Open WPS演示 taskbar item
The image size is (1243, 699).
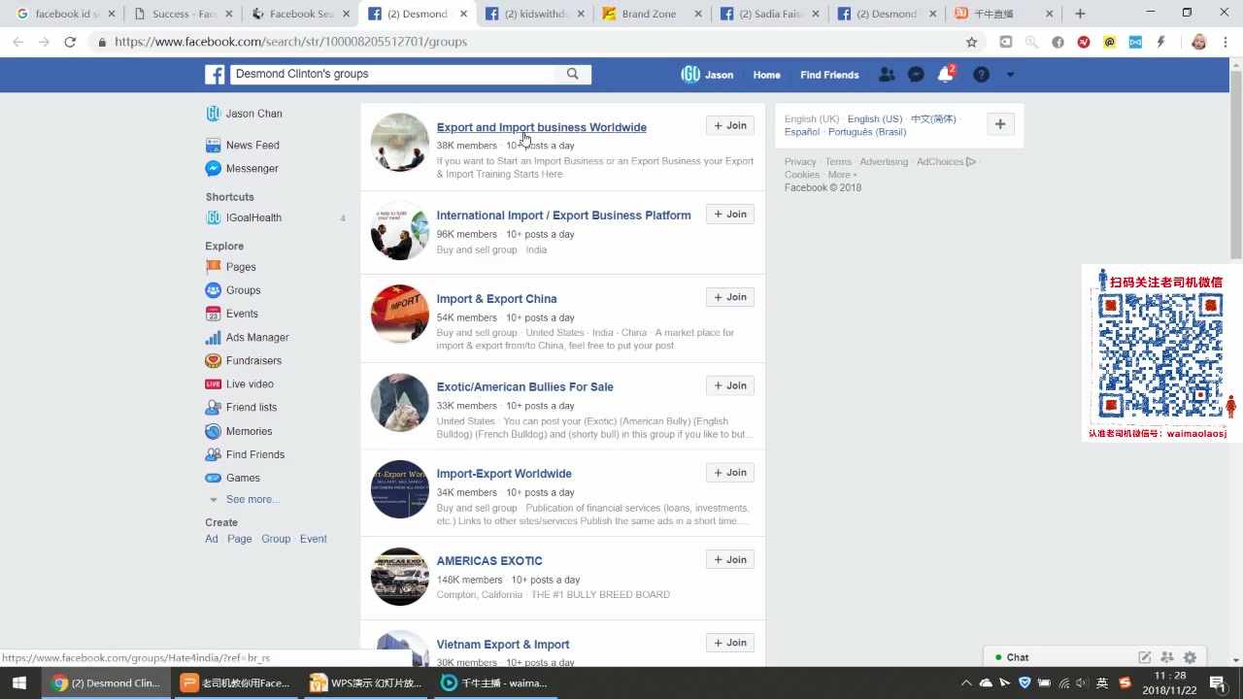[x=365, y=682]
